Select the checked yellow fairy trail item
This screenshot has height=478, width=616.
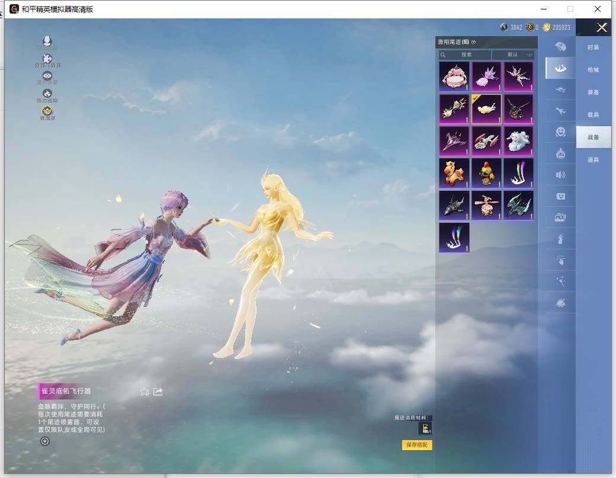coord(486,109)
